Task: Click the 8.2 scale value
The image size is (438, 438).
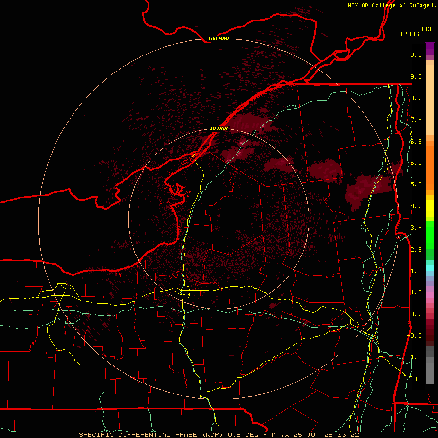Action: click(x=416, y=98)
